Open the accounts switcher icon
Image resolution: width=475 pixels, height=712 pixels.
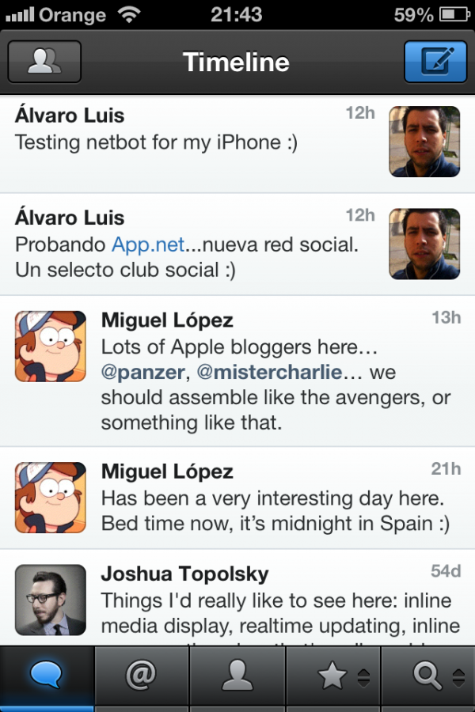[45, 62]
